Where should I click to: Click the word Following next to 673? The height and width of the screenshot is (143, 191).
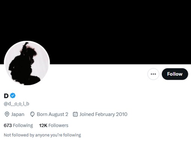point(23,125)
